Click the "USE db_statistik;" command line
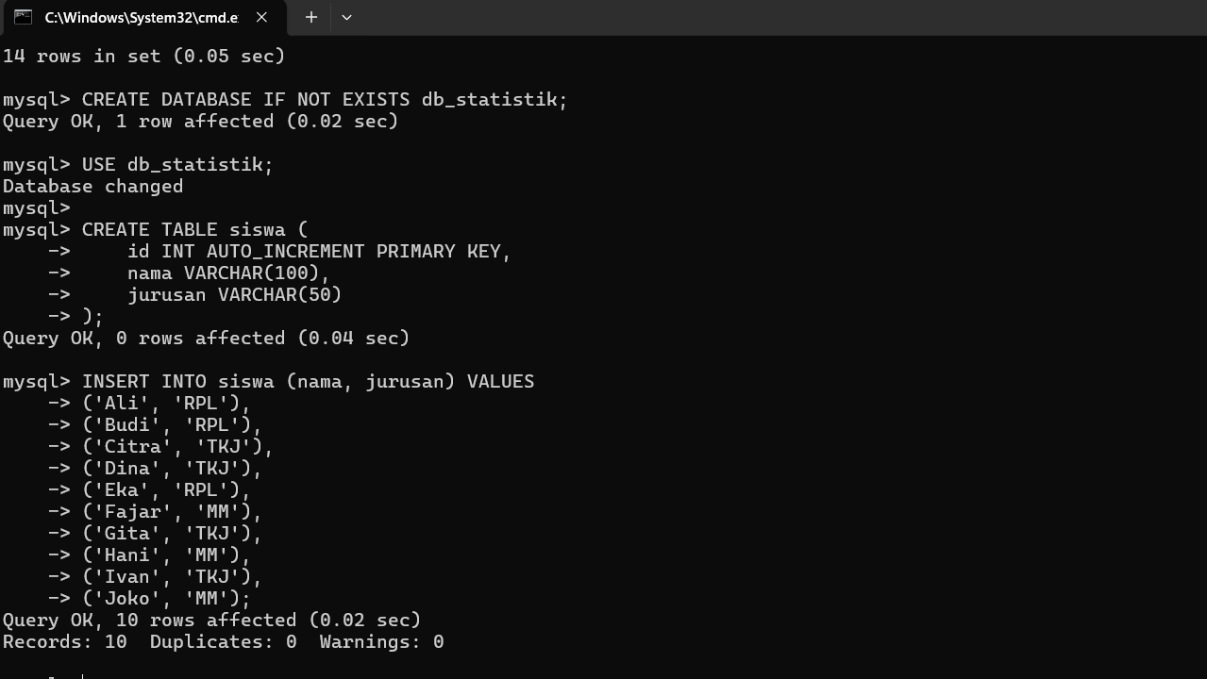 [x=177, y=164]
